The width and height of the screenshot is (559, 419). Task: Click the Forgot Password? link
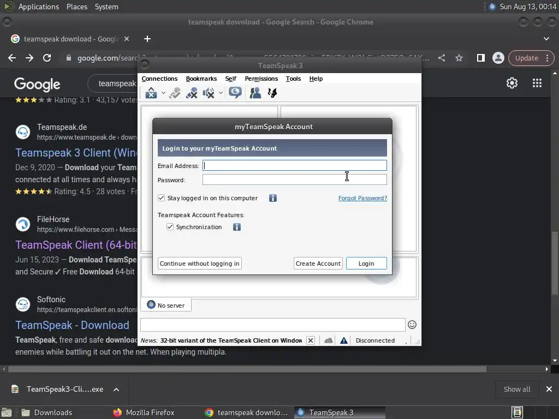362,198
